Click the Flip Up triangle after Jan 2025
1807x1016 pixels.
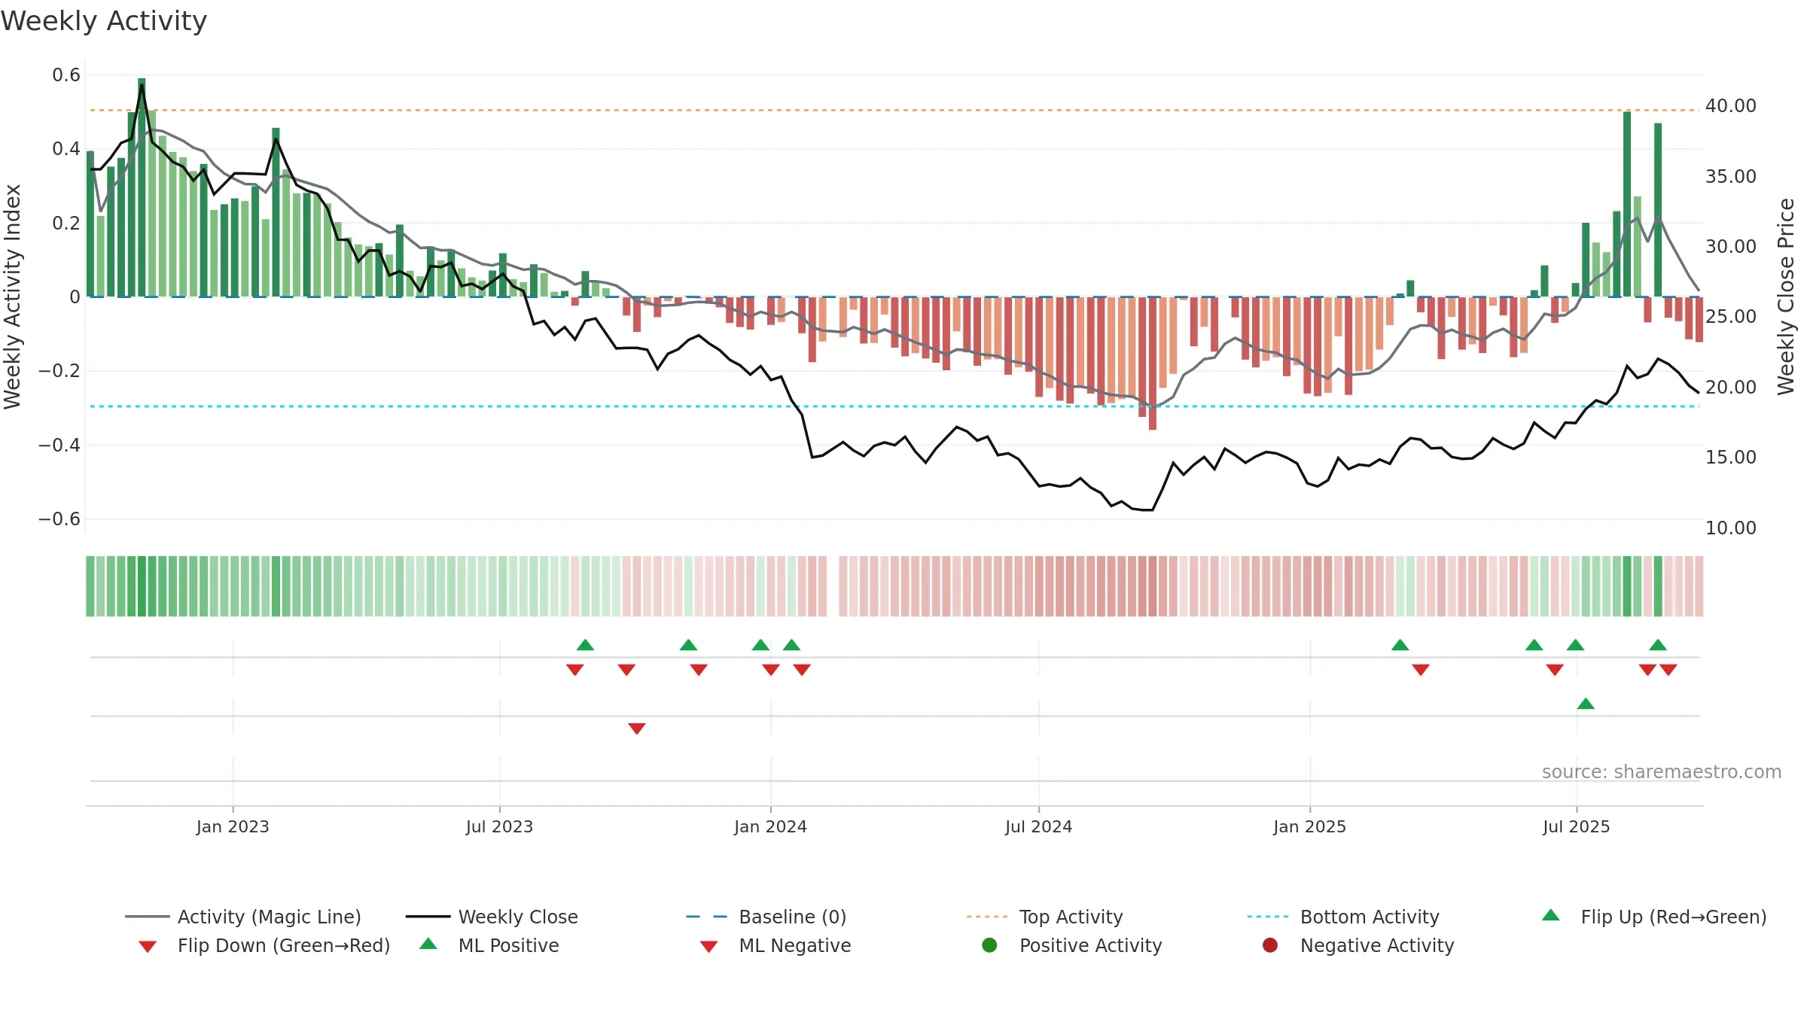(x=1400, y=645)
